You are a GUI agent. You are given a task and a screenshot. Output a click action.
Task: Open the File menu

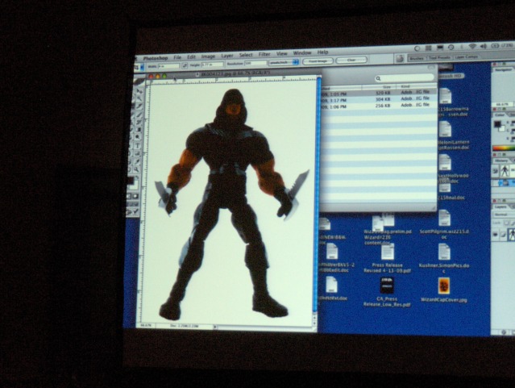point(177,57)
